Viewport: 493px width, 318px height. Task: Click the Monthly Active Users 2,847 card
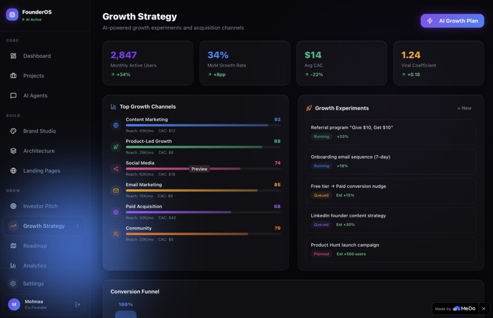[148, 63]
